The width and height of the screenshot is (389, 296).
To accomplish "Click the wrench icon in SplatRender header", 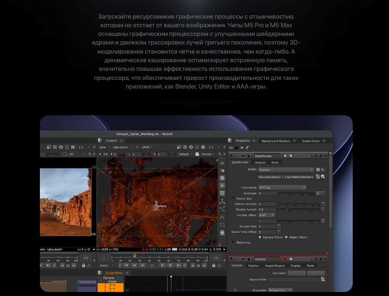I will [x=248, y=156].
